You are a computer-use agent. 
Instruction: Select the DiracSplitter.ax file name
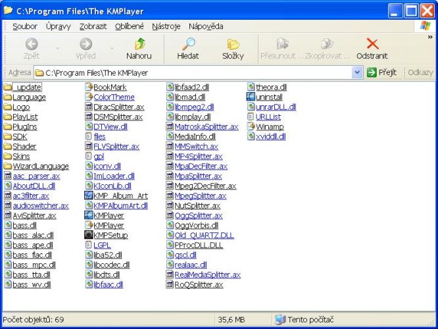(119, 107)
